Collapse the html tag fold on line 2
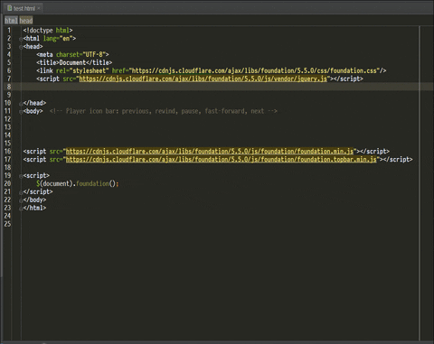Screen dimensions: 434x344 [21, 39]
